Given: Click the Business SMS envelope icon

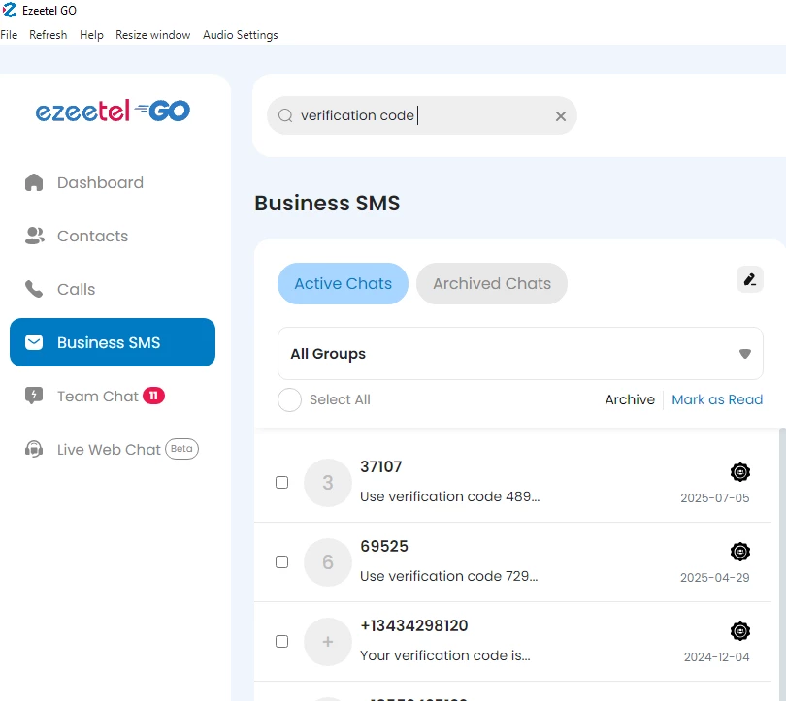Looking at the screenshot, I should [34, 342].
